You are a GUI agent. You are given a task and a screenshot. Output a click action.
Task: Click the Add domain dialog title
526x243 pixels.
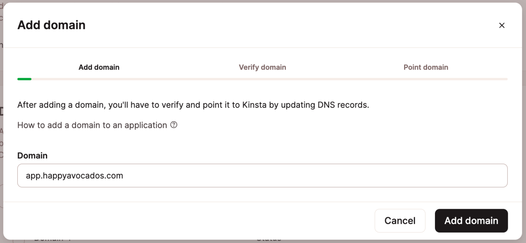click(51, 25)
